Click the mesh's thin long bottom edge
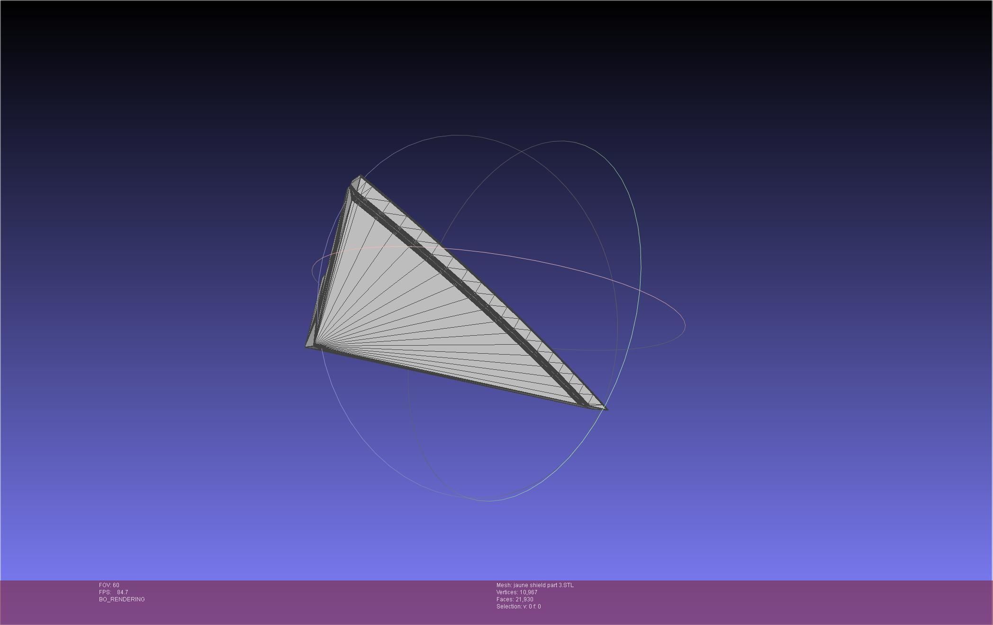This screenshot has width=993, height=625. [x=450, y=377]
